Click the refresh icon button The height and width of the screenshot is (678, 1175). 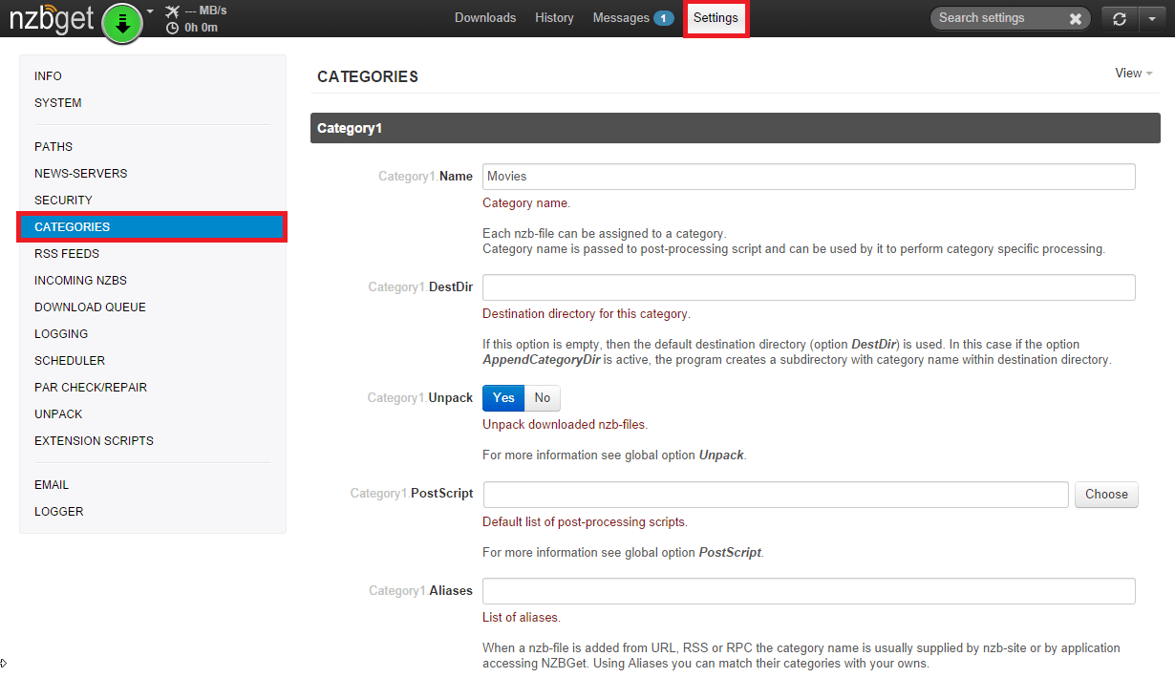(x=1120, y=18)
